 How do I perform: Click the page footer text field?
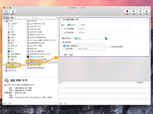tap(103, 33)
